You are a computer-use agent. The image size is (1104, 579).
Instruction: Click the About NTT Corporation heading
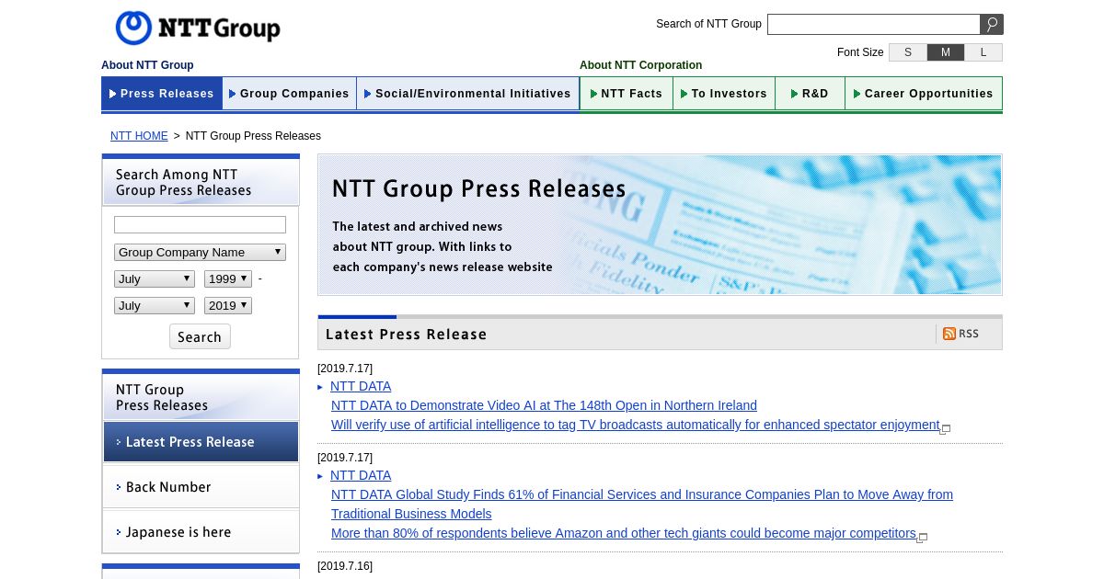point(640,65)
